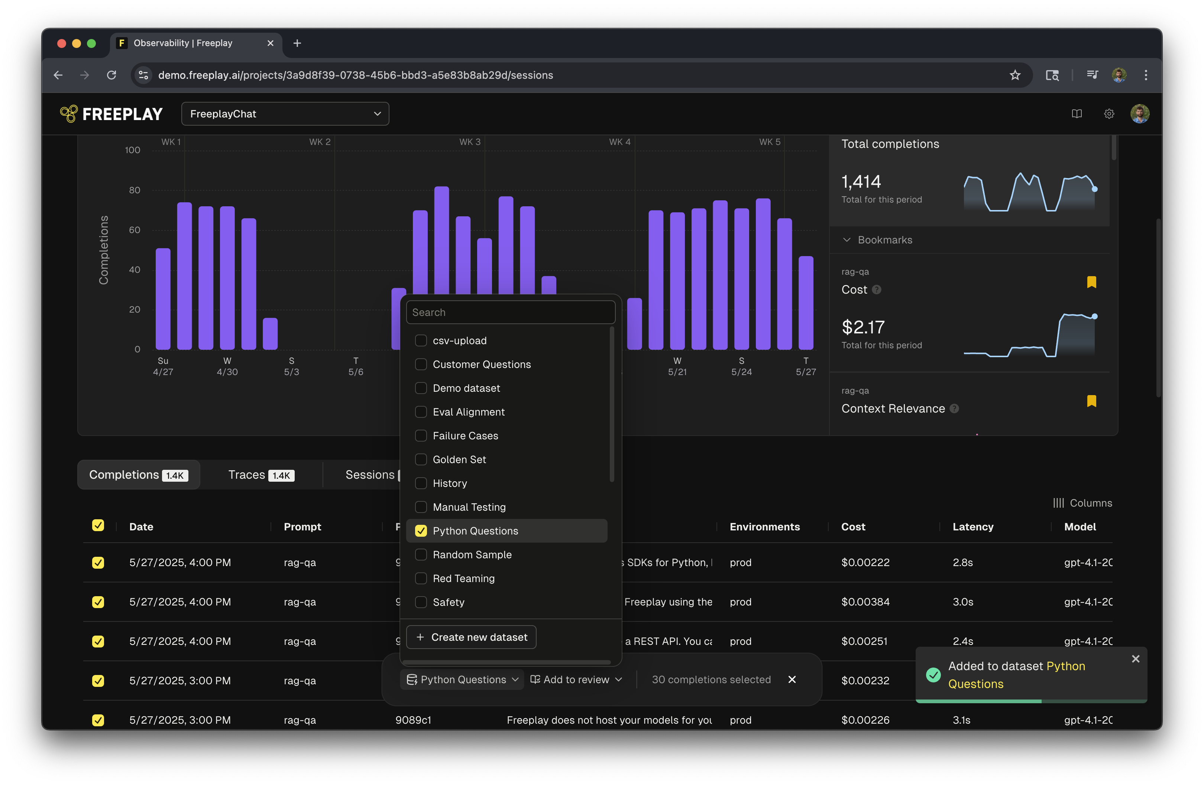Select the Completions tab
1204x785 pixels.
click(138, 475)
